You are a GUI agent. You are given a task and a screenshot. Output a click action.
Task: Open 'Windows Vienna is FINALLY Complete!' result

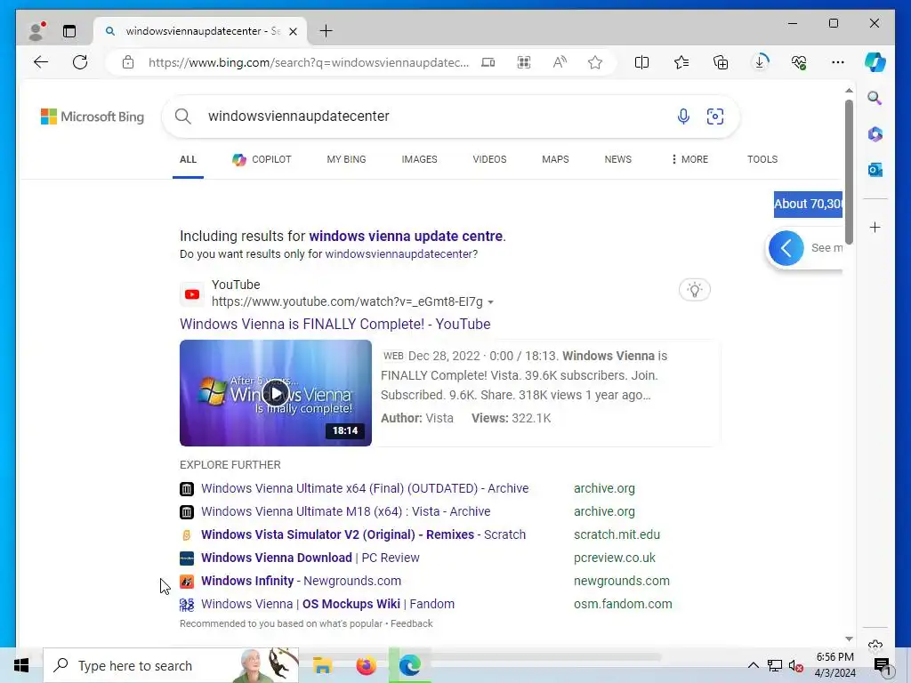pyautogui.click(x=335, y=324)
